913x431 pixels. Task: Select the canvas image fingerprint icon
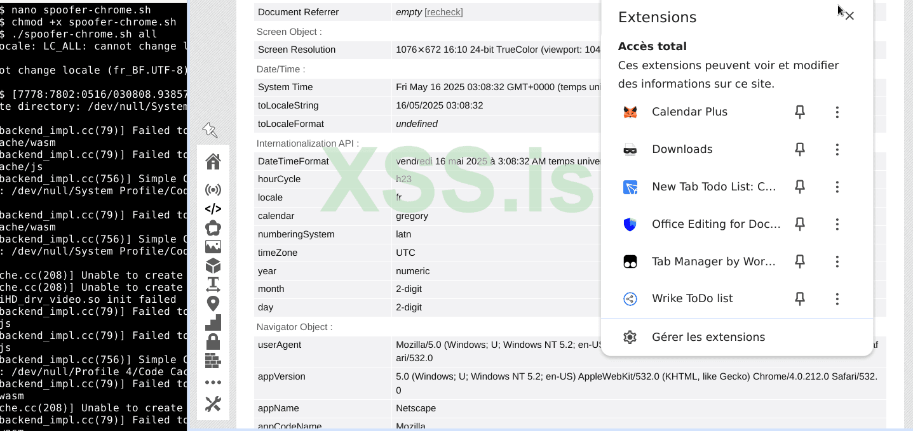pyautogui.click(x=213, y=246)
